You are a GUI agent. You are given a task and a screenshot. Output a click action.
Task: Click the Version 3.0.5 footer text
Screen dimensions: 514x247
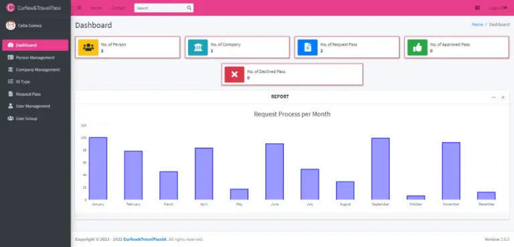pos(497,240)
